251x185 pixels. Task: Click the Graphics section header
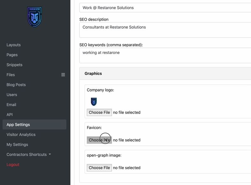coord(165,73)
